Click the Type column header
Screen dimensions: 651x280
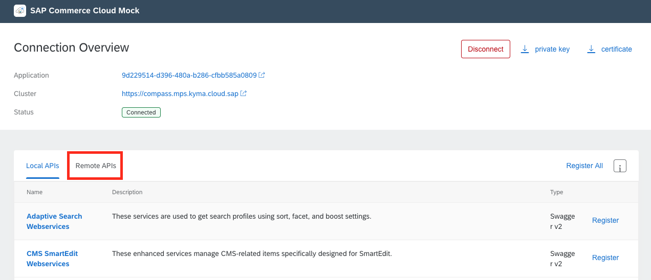(557, 192)
